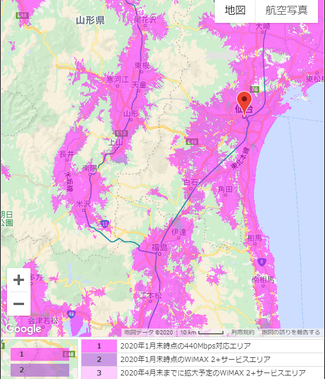The image size is (325, 379).
Task: Open the 利用規約 terms link
Action: [243, 332]
